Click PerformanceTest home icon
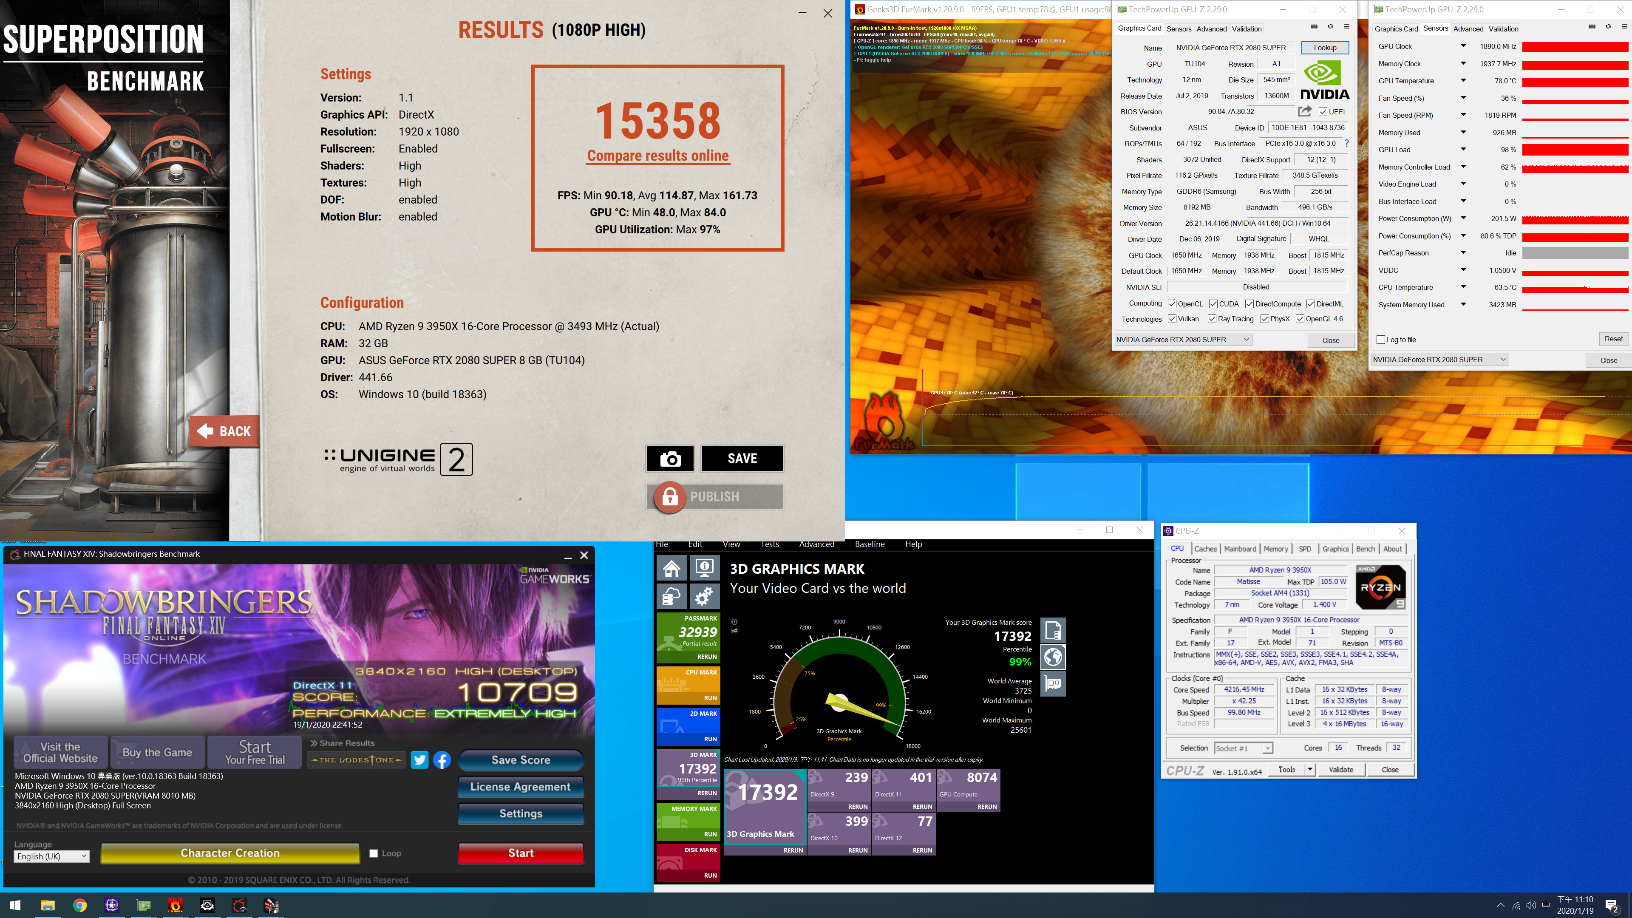Screen dimensions: 1632x918 click(671, 568)
